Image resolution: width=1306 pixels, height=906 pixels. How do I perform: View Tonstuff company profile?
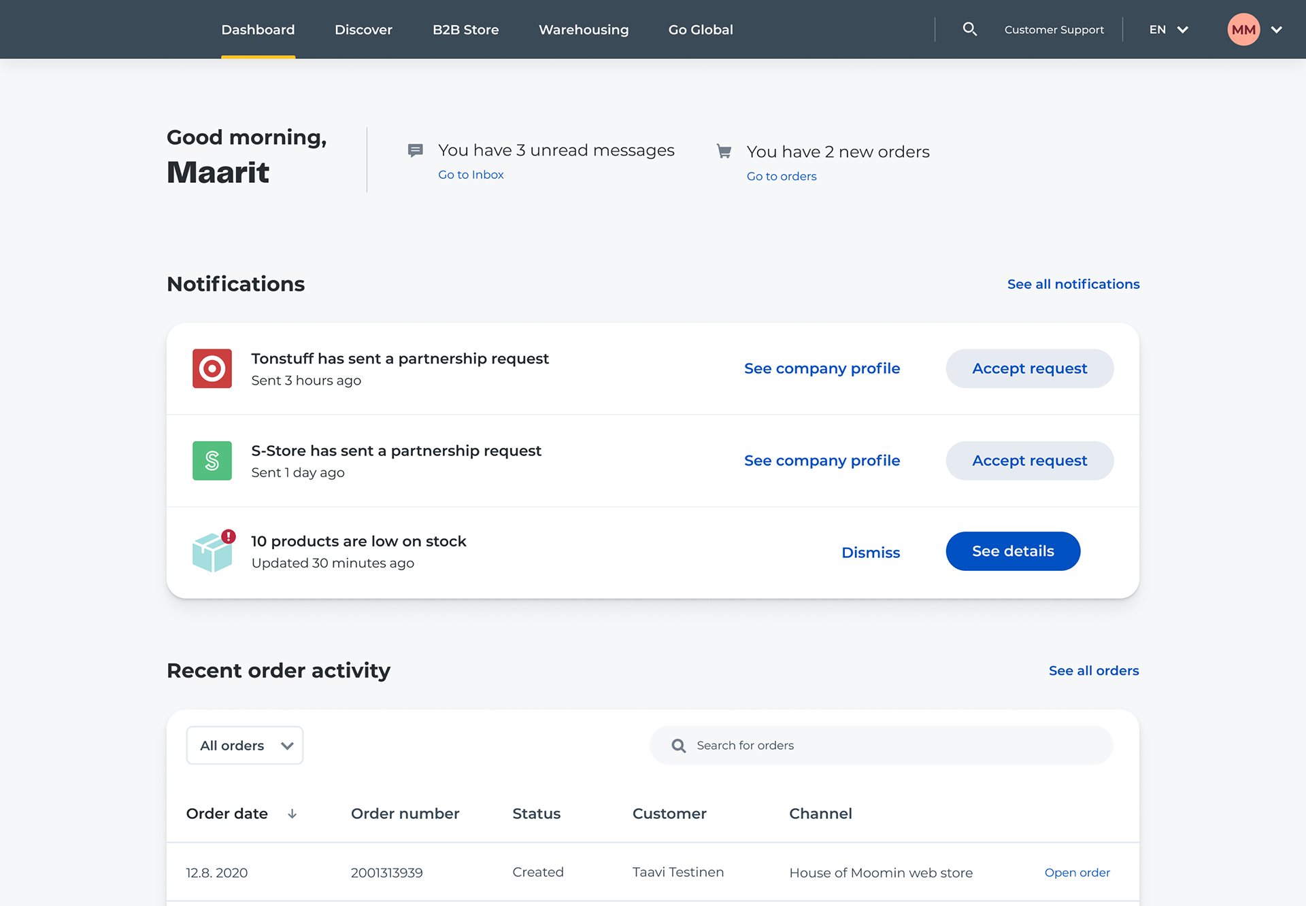point(822,368)
